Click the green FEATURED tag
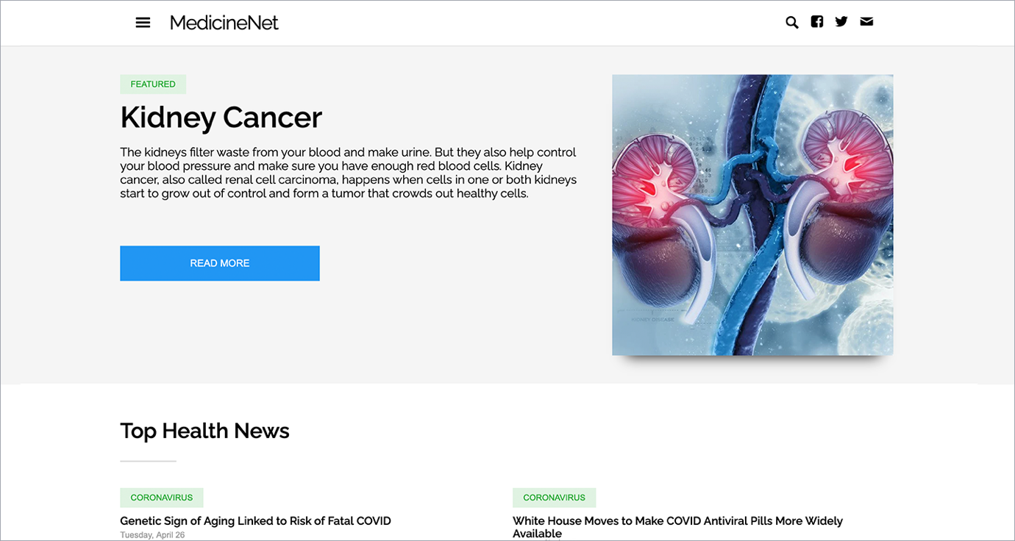The image size is (1015, 541). coord(153,85)
